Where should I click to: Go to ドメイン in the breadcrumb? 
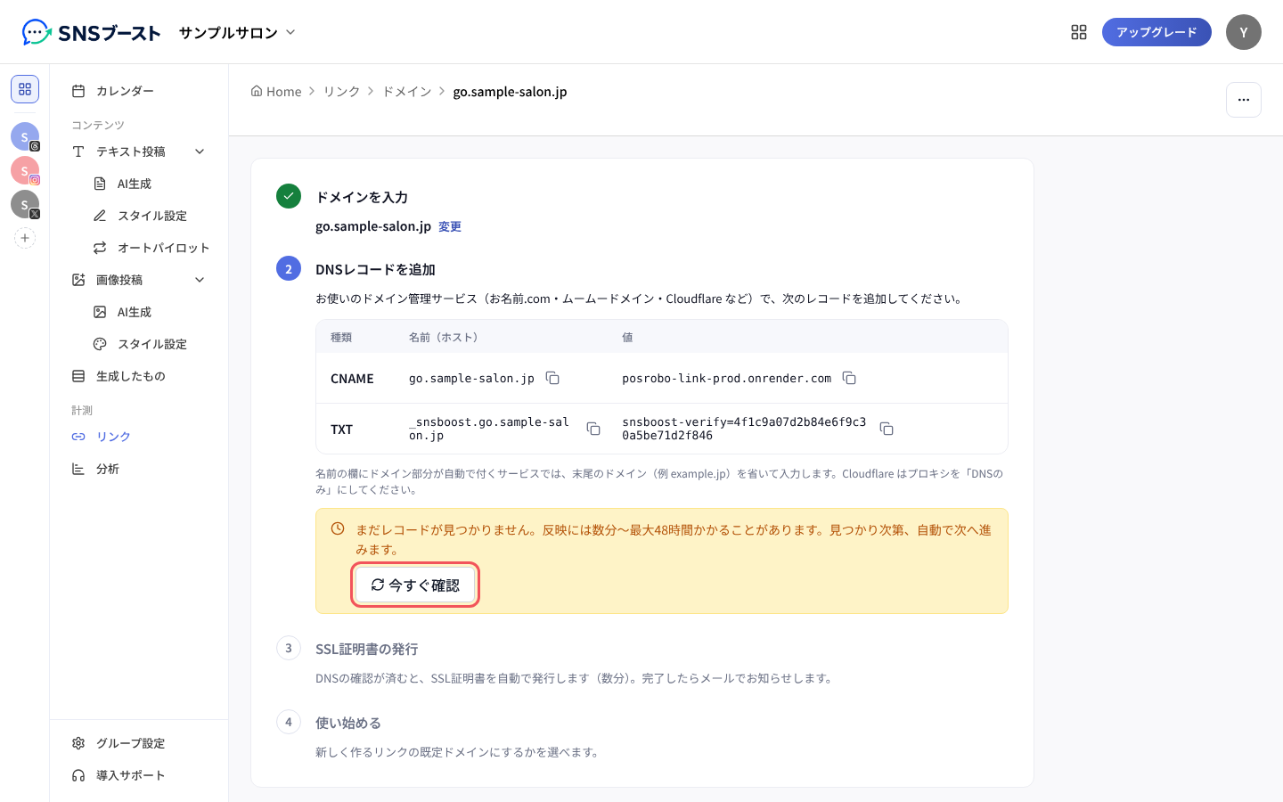(406, 91)
